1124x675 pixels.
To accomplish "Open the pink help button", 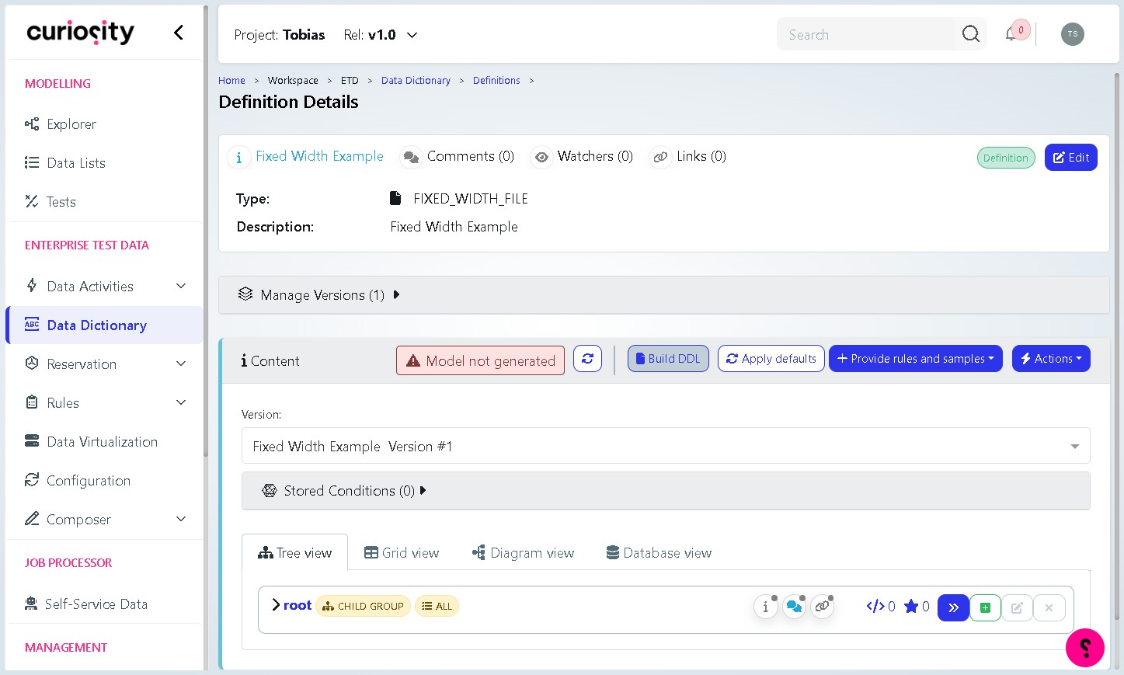I will click(x=1084, y=648).
